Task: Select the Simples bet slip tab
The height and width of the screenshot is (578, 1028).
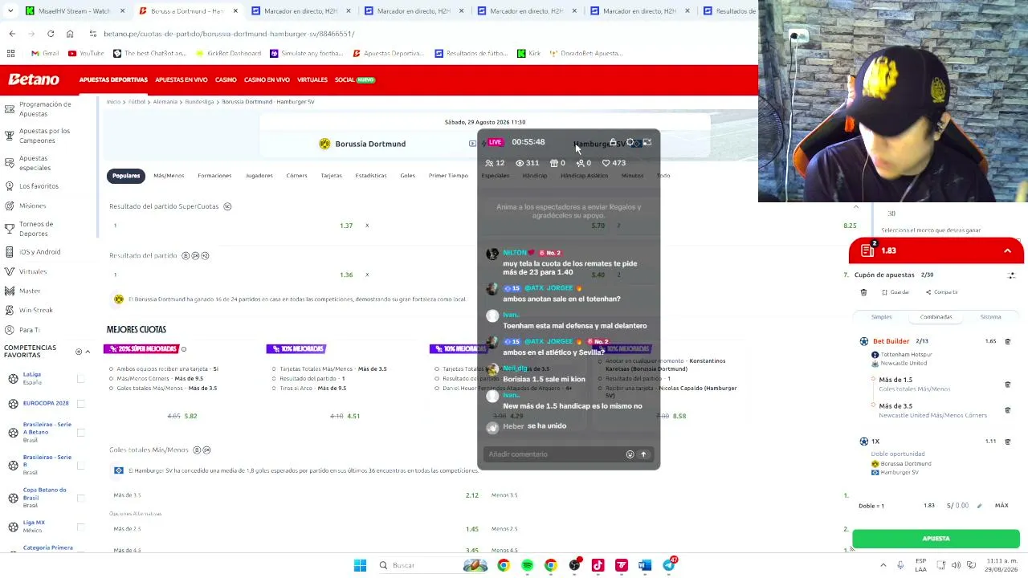Action: pyautogui.click(x=881, y=317)
